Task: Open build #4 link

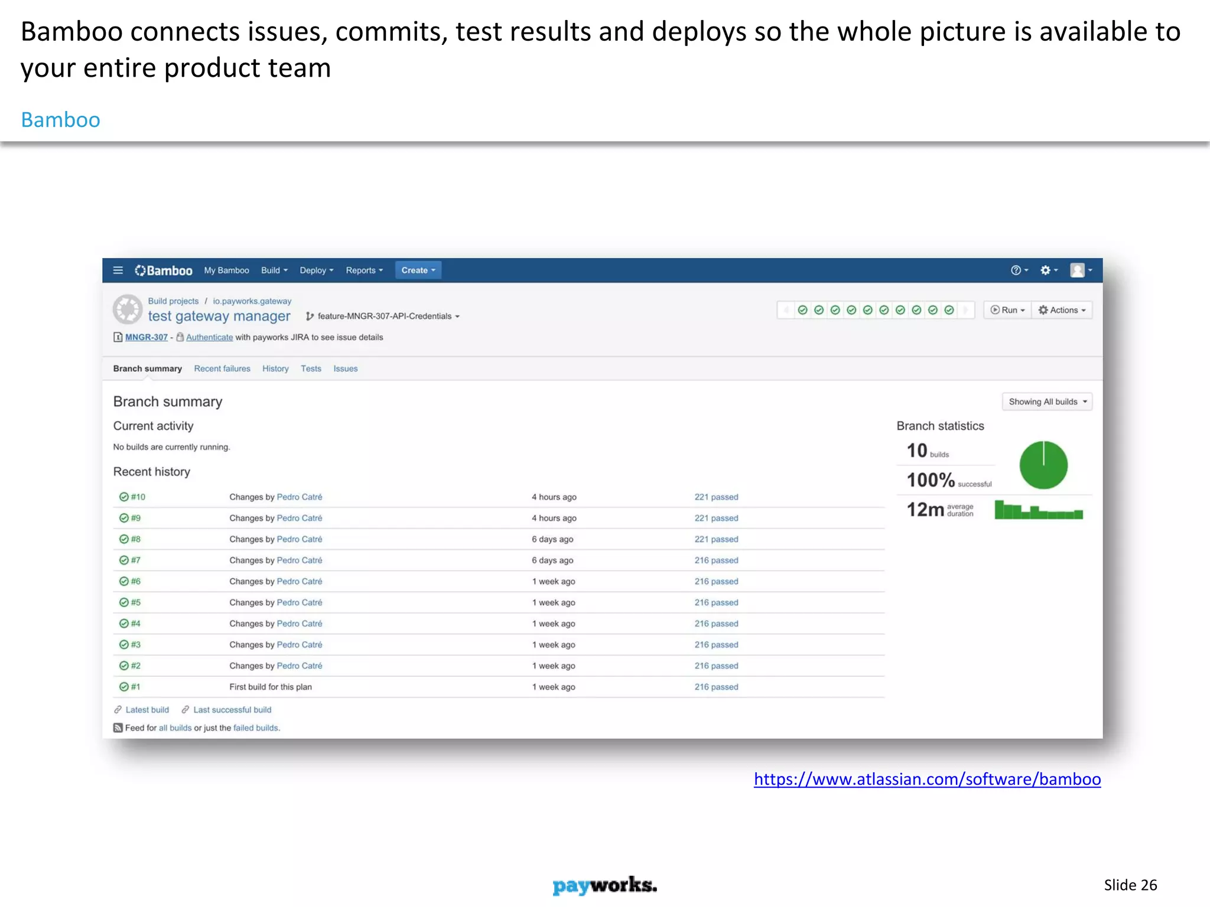Action: pyautogui.click(x=136, y=624)
